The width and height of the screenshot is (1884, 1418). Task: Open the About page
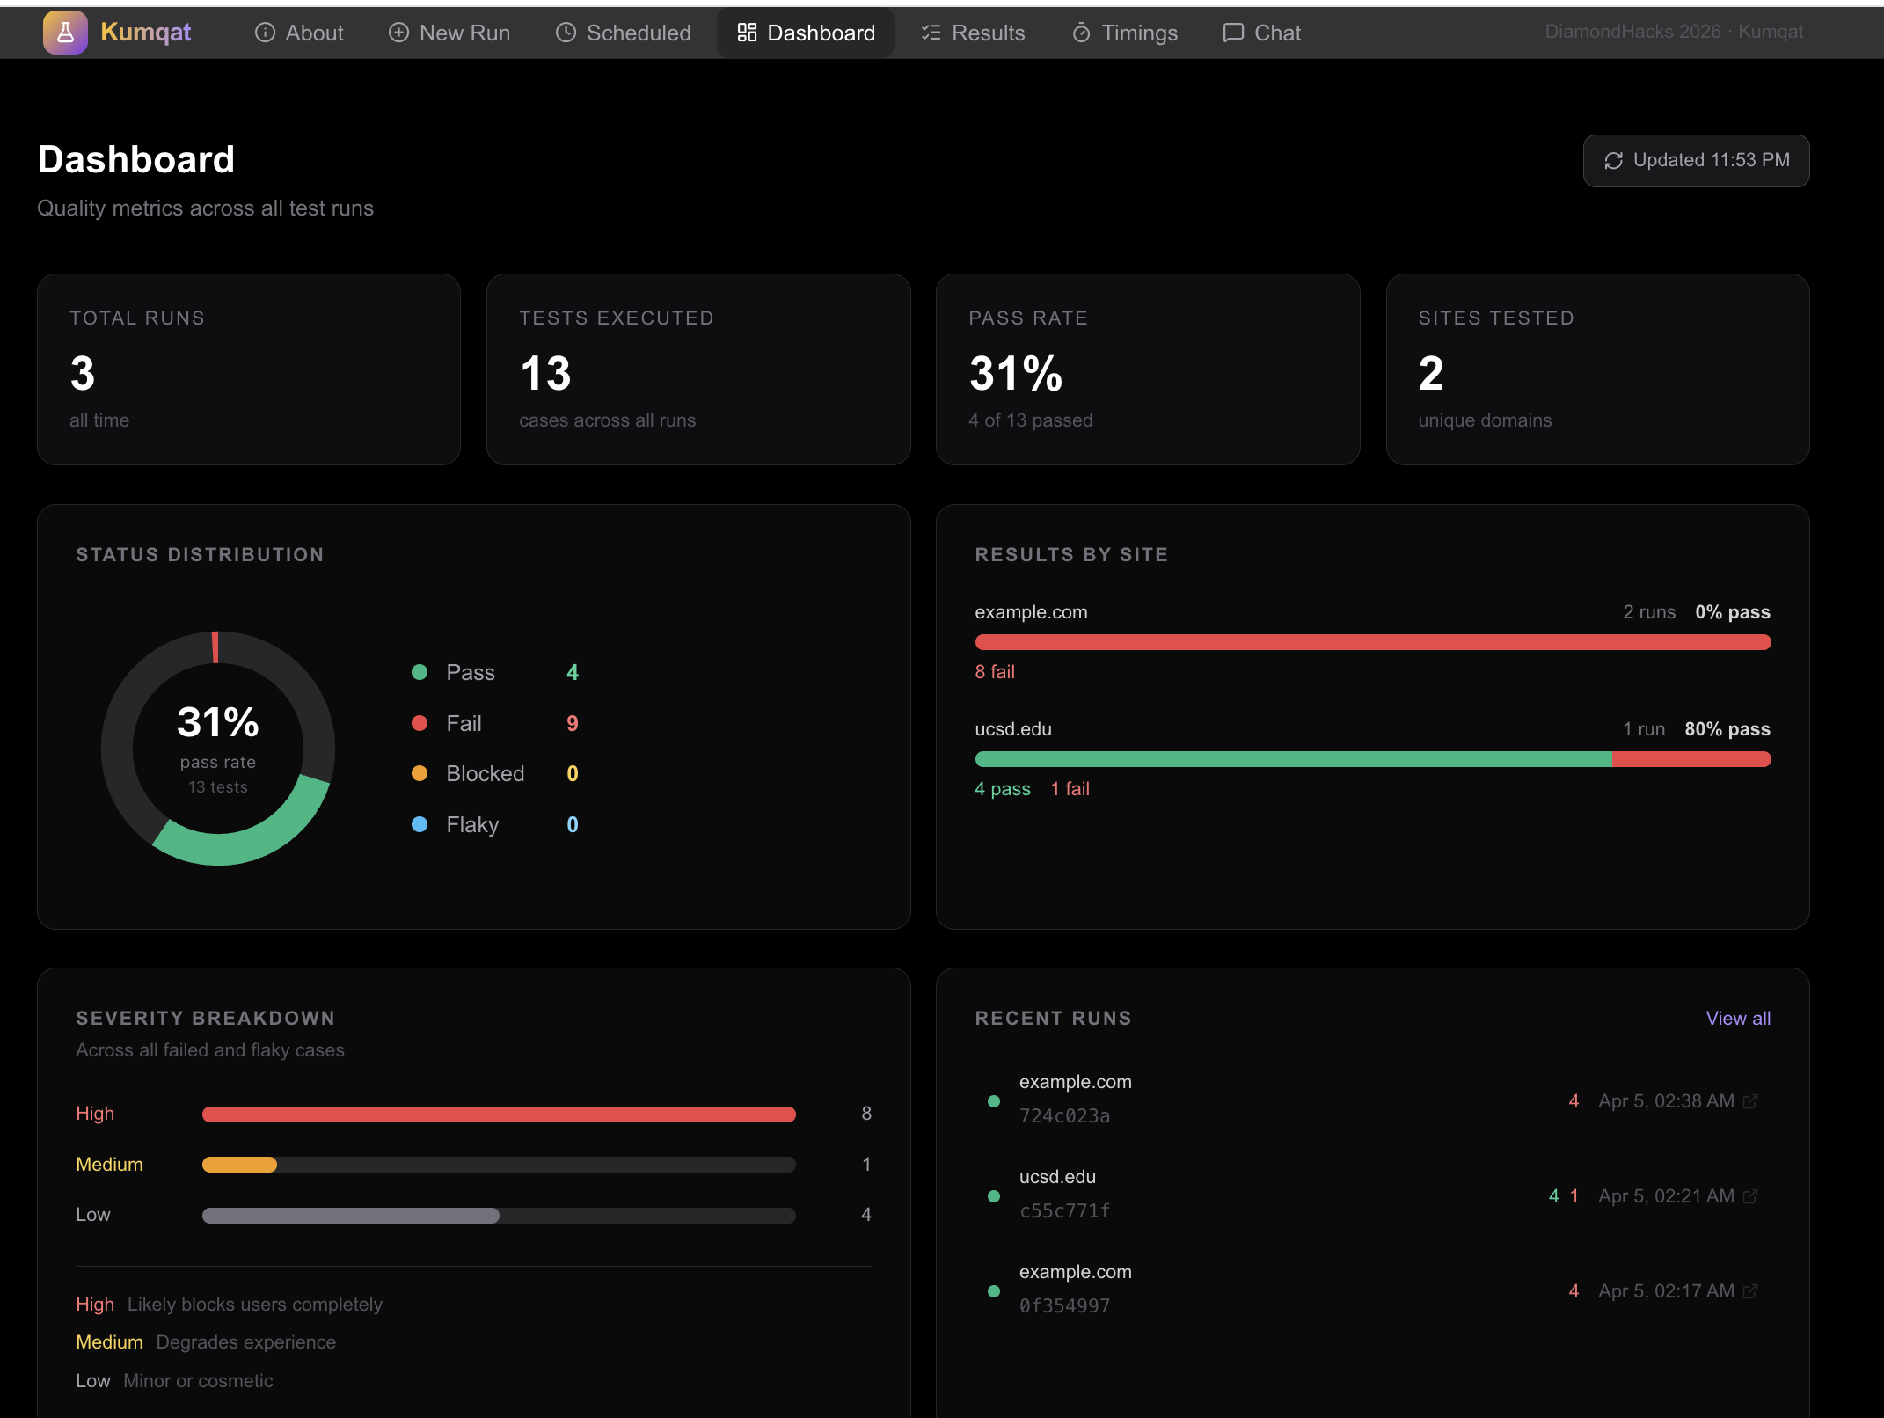click(299, 33)
